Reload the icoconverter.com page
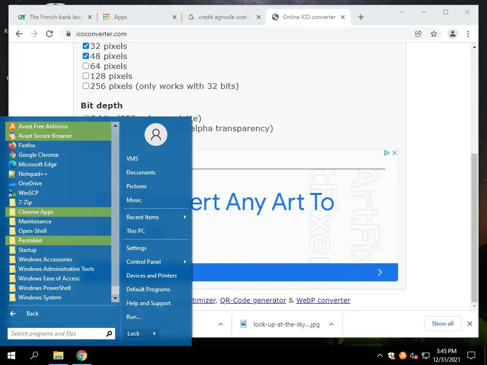The image size is (487, 365). 49,34
